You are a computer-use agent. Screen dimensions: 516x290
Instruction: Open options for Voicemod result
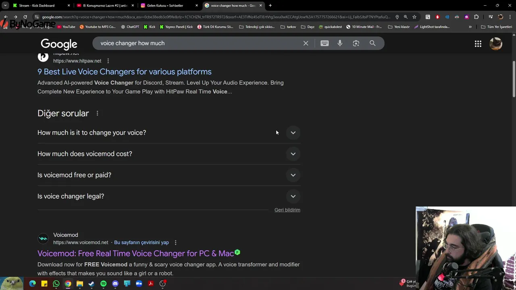175,242
